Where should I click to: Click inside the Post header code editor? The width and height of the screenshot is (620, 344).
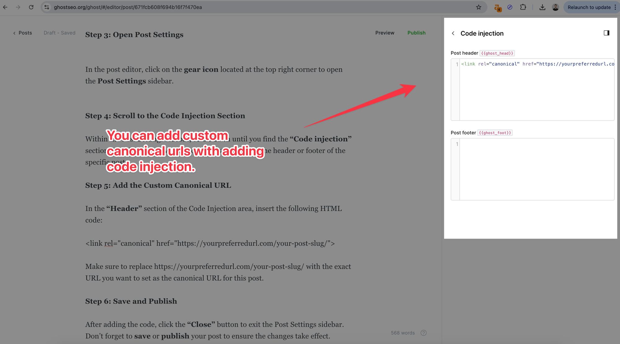coord(536,90)
